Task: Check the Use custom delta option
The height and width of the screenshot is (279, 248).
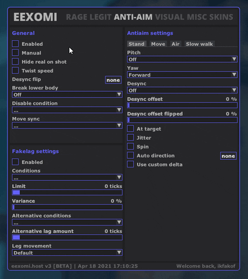Action: [x=130, y=164]
